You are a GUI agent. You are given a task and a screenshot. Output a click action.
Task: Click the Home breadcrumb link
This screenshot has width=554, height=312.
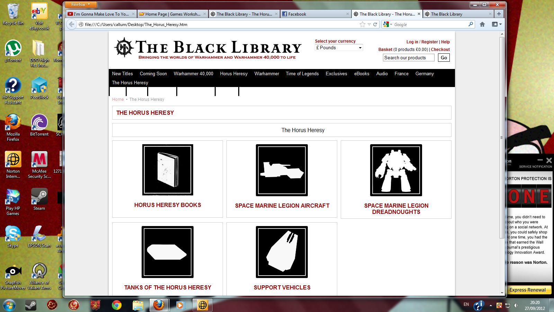(x=118, y=99)
